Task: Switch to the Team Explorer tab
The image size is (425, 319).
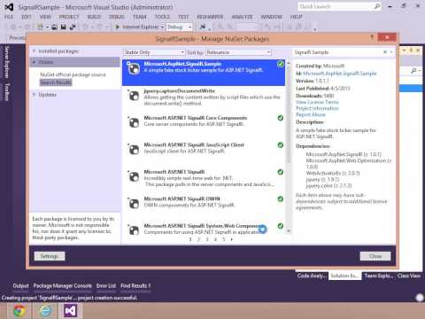Action: [x=379, y=276]
